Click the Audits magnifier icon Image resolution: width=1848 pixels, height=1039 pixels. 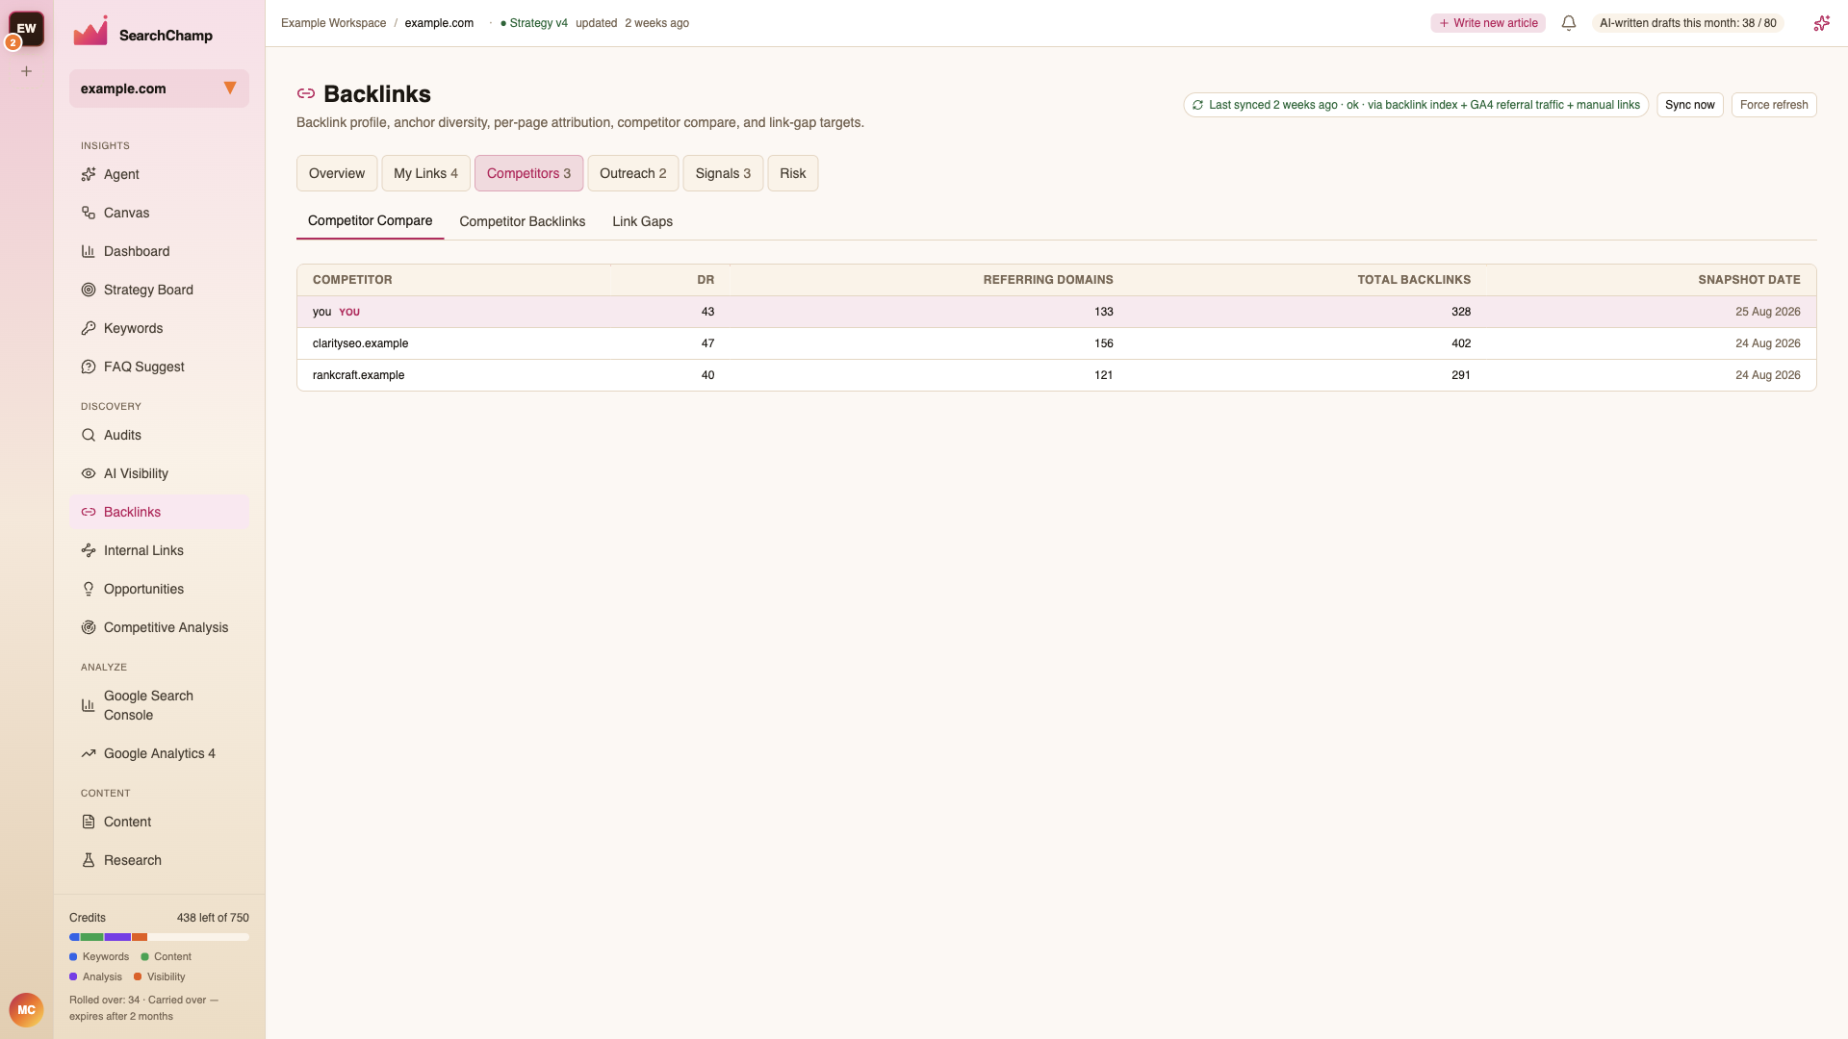click(89, 435)
